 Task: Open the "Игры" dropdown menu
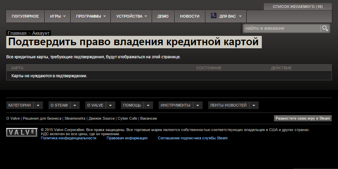pos(57,16)
